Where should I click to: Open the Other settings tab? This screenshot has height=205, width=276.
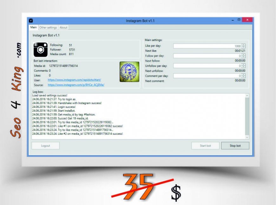48,28
